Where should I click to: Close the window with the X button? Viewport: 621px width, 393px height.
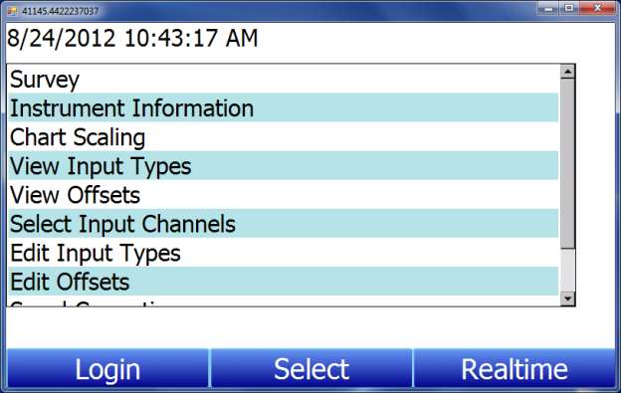click(x=598, y=8)
